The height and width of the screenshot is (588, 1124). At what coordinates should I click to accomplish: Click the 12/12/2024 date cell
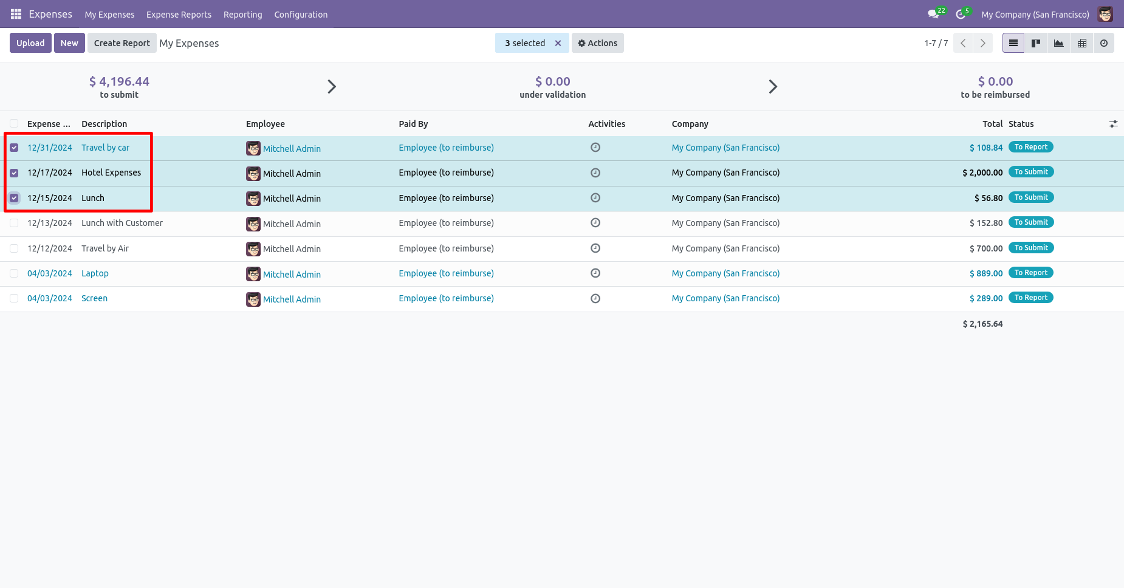click(50, 248)
